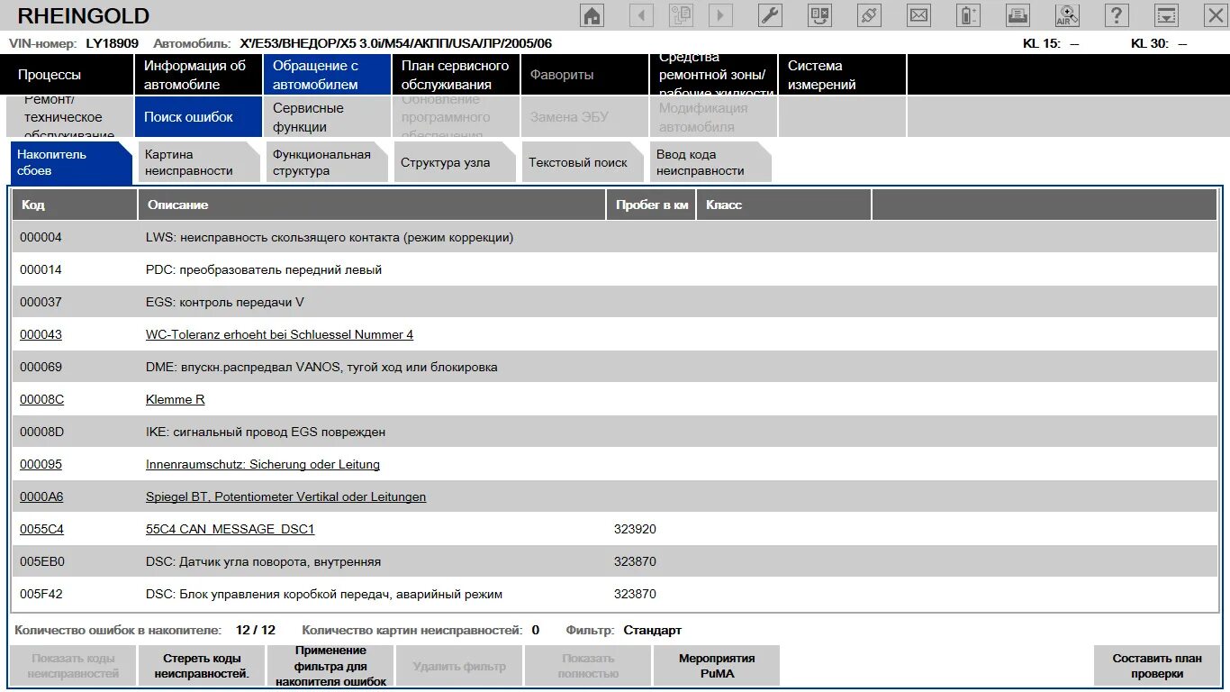Image resolution: width=1230 pixels, height=692 pixels.
Task: Switch to the Накопитель сбоев tab
Action: point(70,162)
